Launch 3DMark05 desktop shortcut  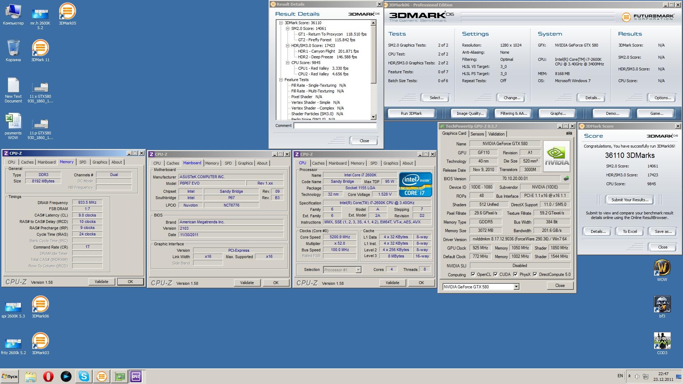[x=67, y=15]
